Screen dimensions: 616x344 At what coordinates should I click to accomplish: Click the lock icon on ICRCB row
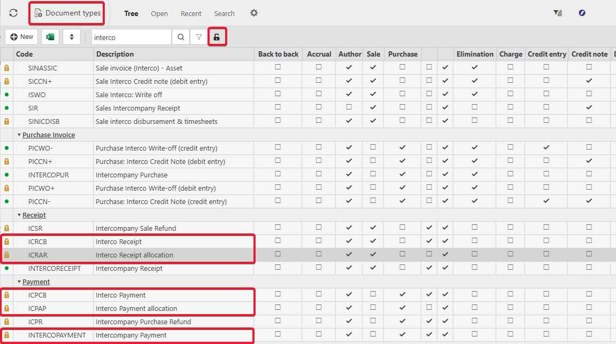click(x=6, y=241)
